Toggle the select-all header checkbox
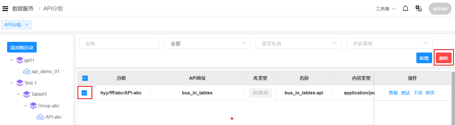The image size is (455, 125). pyautogui.click(x=85, y=78)
